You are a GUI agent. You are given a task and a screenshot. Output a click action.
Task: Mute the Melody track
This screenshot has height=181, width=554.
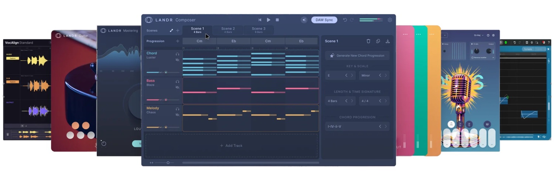(x=178, y=115)
